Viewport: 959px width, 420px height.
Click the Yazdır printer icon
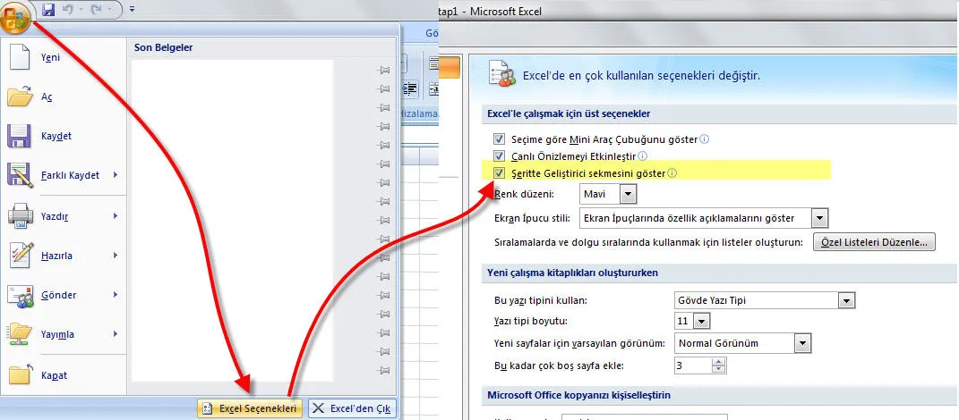pyautogui.click(x=20, y=215)
